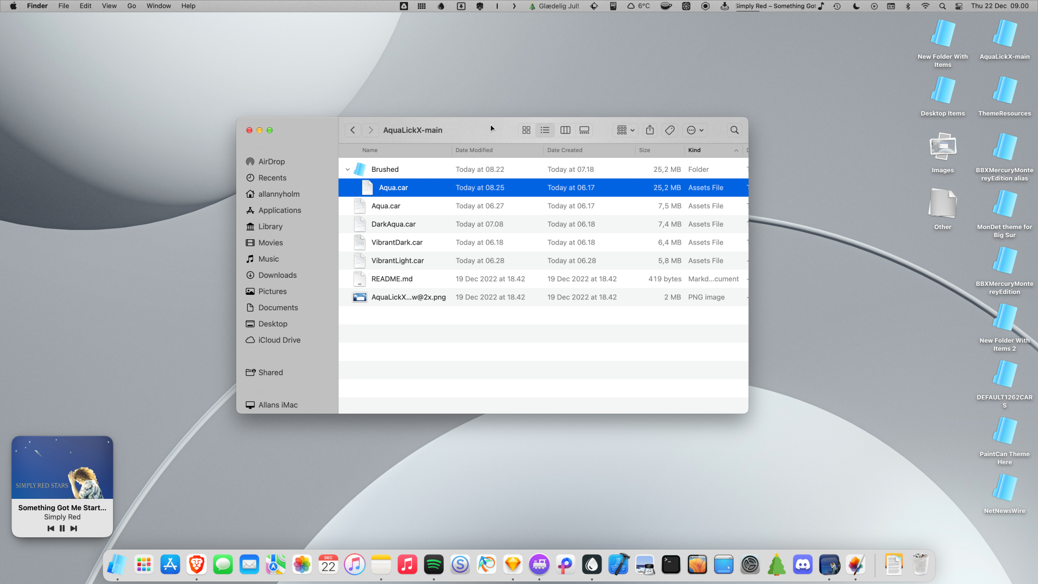Open Desktop in the Finder sidebar
This screenshot has width=1038, height=584.
coord(266,324)
